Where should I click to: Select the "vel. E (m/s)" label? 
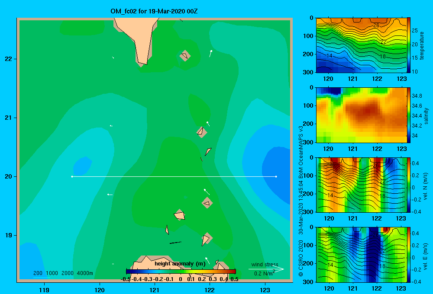(x=425, y=256)
